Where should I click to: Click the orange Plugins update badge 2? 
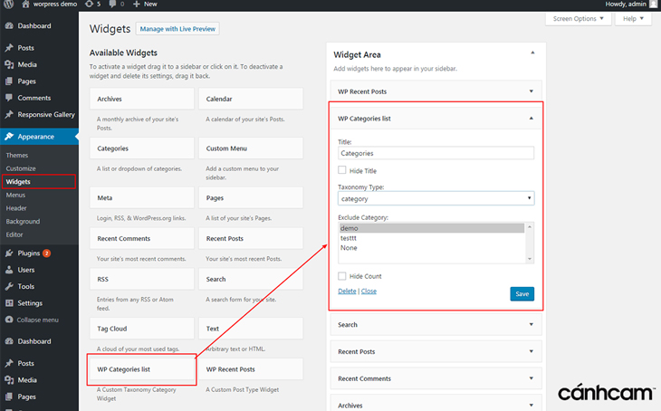(x=47, y=253)
